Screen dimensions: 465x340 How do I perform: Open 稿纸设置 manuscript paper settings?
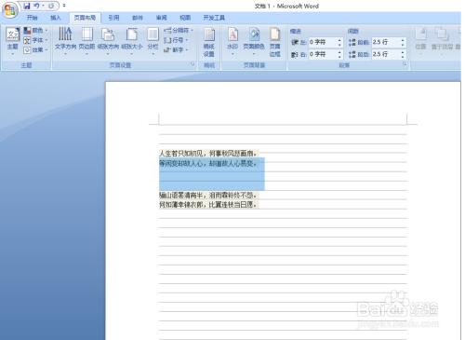209,43
